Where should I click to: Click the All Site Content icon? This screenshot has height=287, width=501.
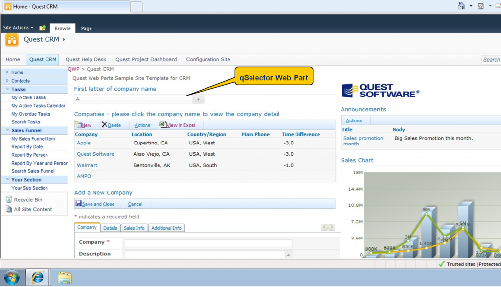(9, 209)
